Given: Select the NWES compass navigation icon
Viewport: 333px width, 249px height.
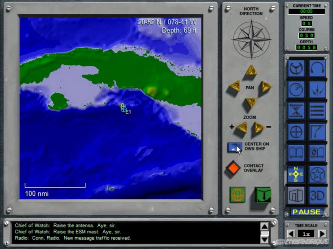Looking at the screenshot, I should (x=296, y=174).
